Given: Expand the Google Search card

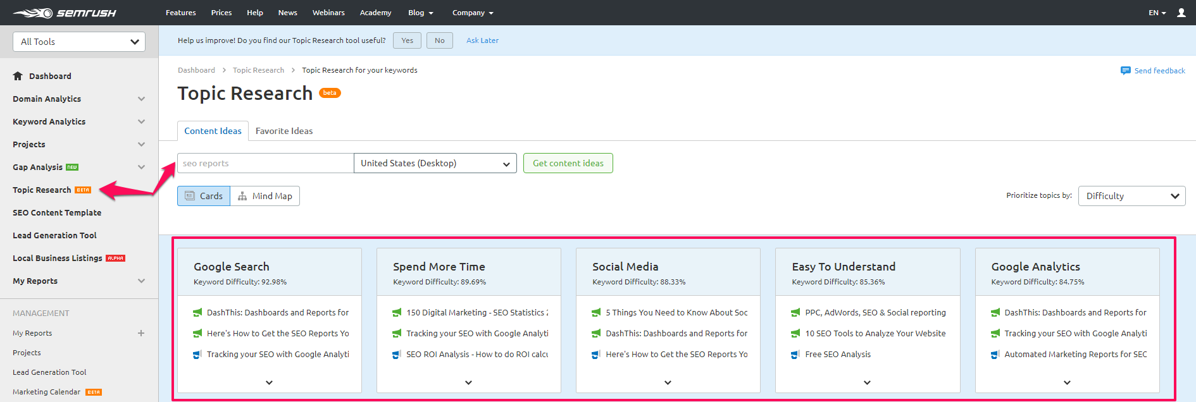Looking at the screenshot, I should (269, 382).
